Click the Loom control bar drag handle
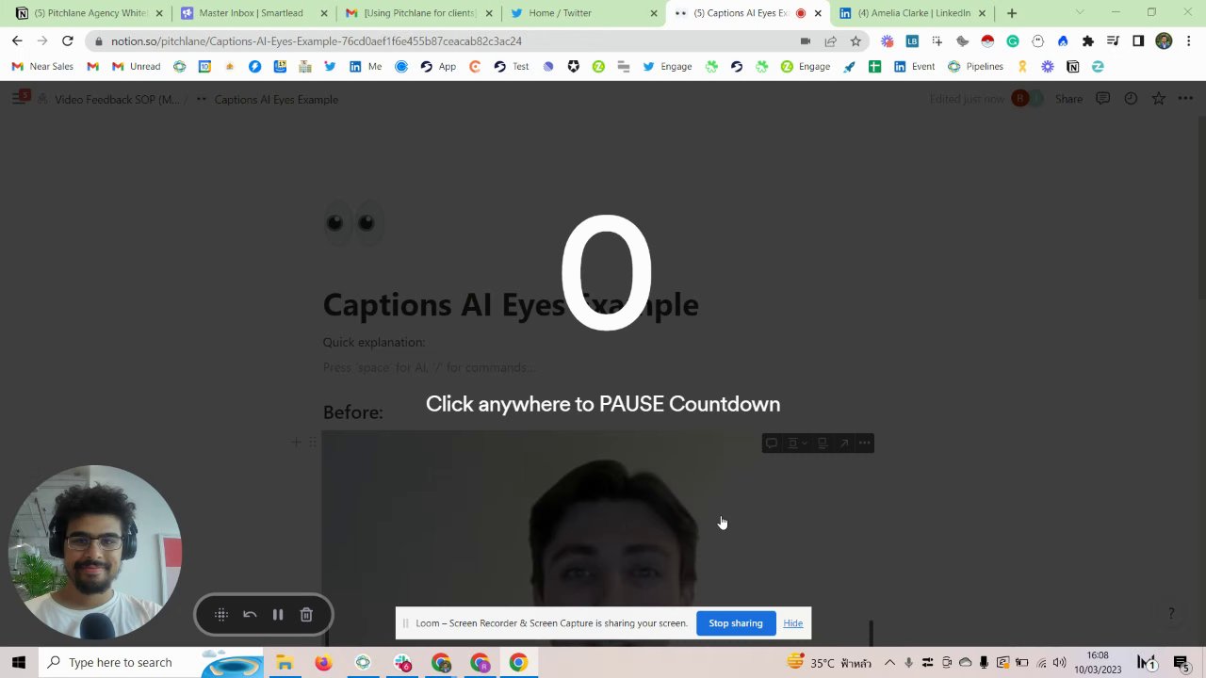1206x678 pixels. click(x=221, y=615)
